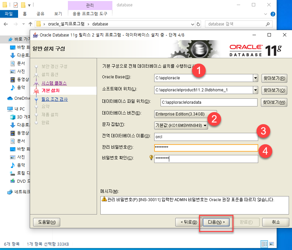Click the 비밀번호 확인 password field
This screenshot has width=292, height=250.
[x=206, y=159]
